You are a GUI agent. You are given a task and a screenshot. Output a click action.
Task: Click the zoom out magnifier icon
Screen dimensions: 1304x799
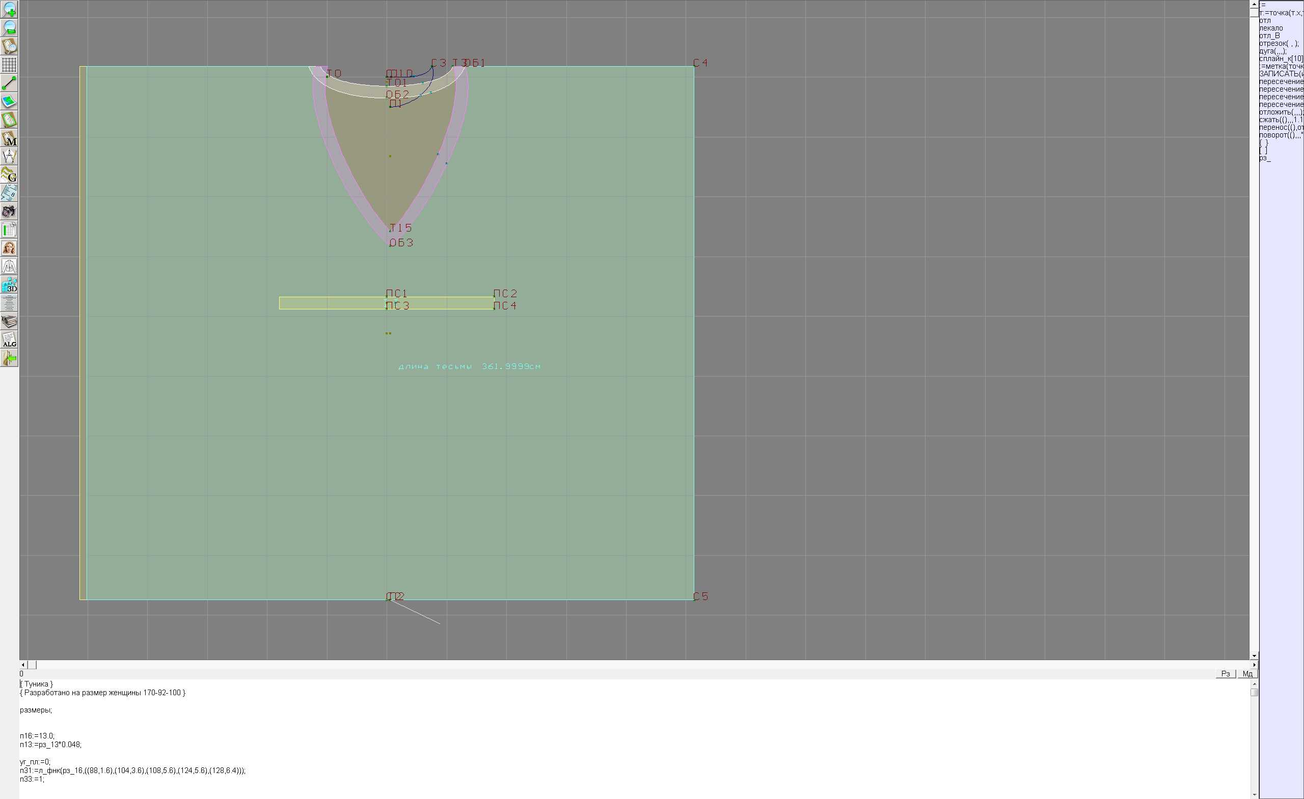point(9,27)
